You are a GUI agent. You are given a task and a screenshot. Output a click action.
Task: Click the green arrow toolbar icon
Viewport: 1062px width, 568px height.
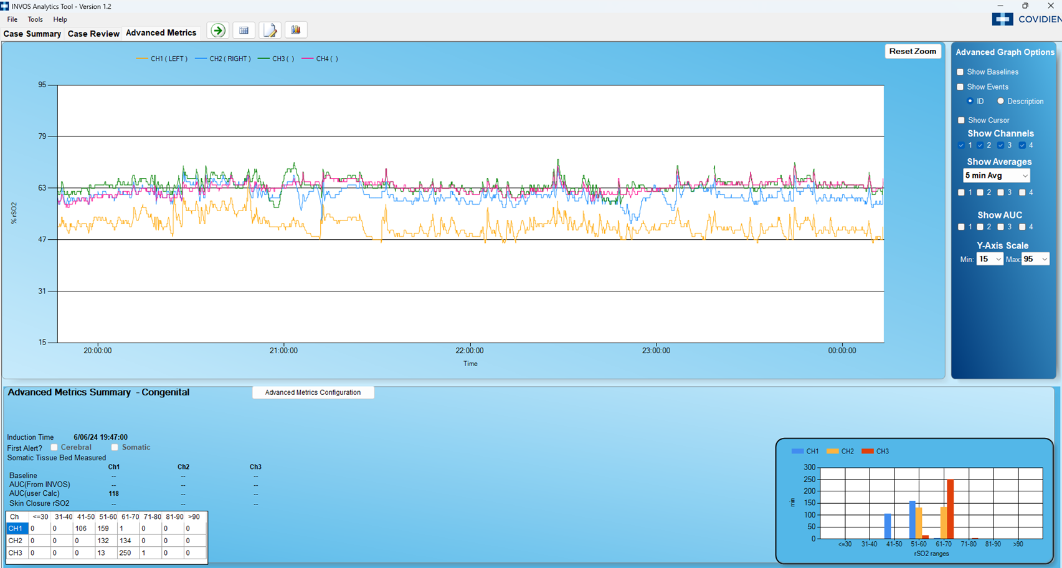(x=218, y=31)
